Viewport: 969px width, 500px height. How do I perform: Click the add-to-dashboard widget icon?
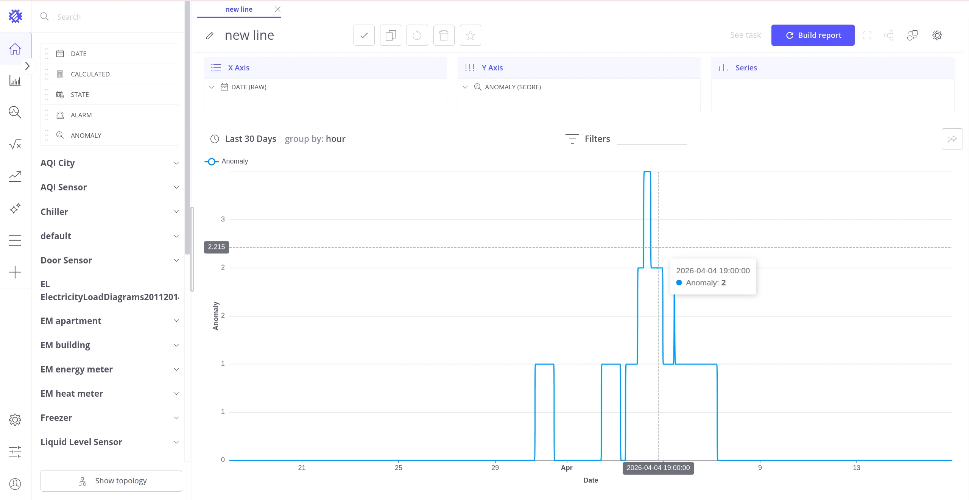tap(913, 36)
